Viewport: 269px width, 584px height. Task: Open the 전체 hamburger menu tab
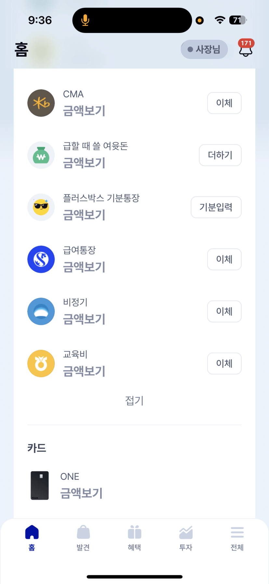237,538
